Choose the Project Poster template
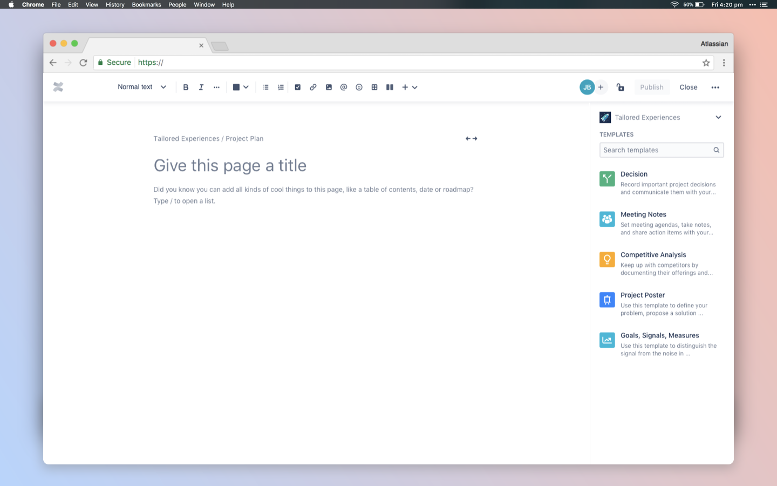This screenshot has height=486, width=777. click(x=661, y=303)
